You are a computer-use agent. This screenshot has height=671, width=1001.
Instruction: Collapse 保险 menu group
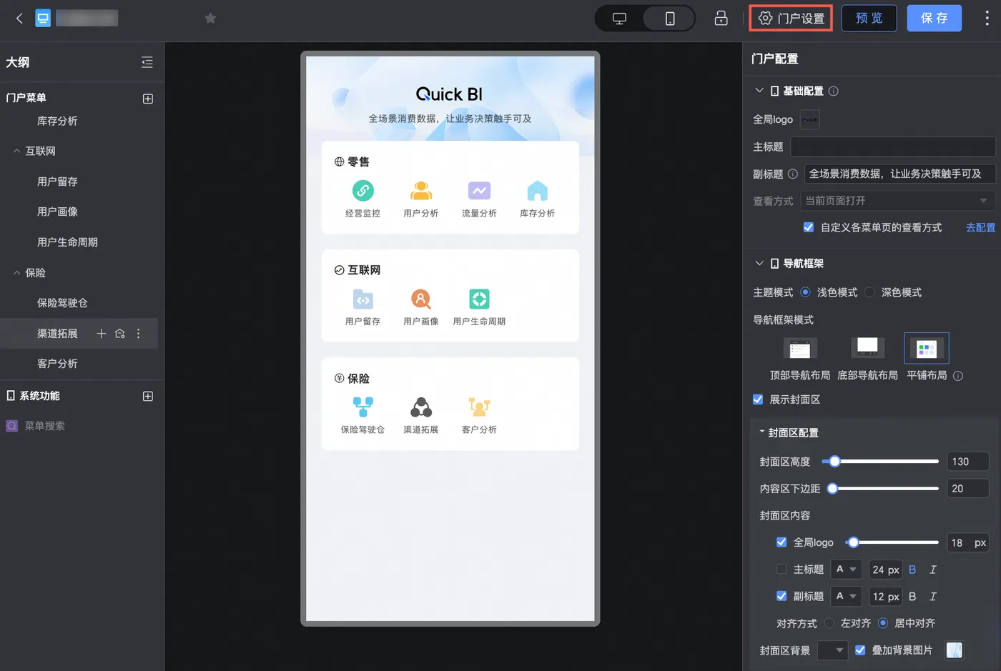click(16, 273)
